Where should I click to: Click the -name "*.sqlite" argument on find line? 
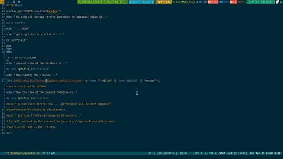[x=100, y=81]
